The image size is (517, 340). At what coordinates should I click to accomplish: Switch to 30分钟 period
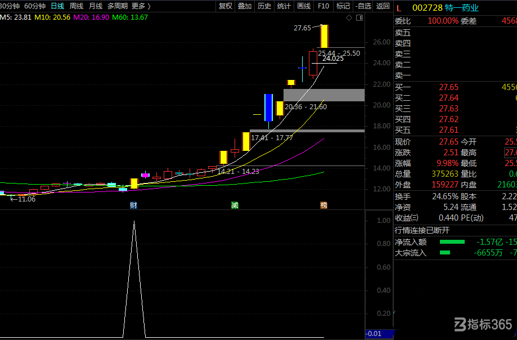point(10,6)
